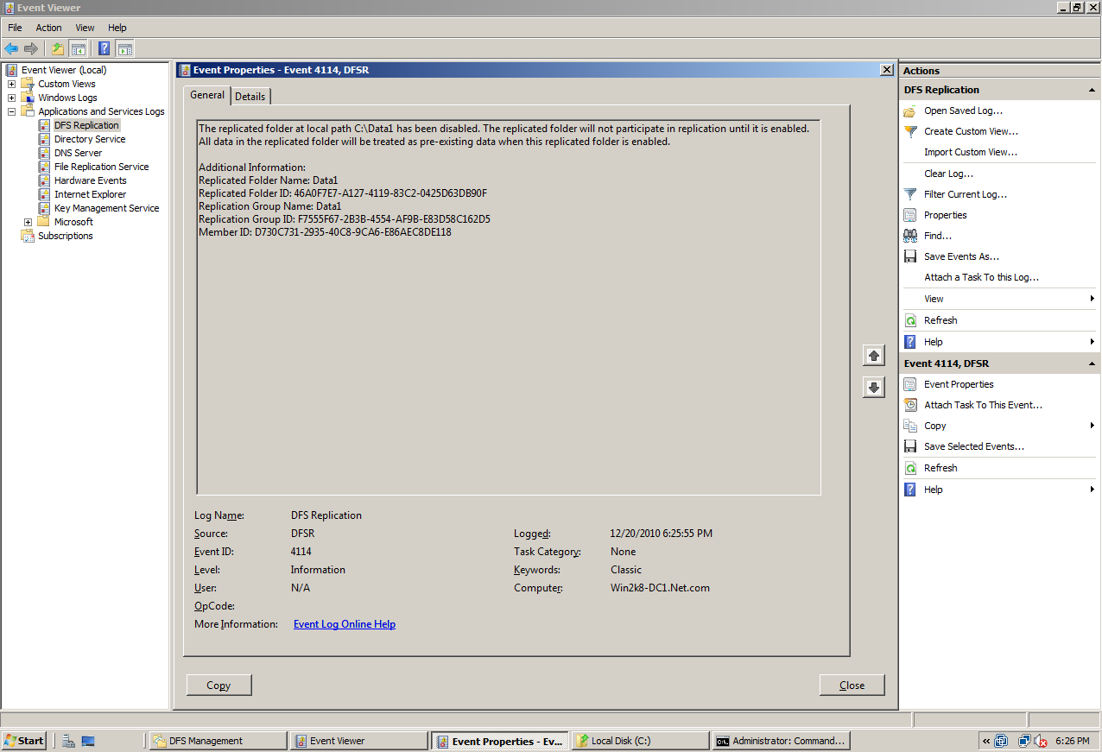Viewport: 1102px width, 752px height.
Task: Click the Close button
Action: click(852, 685)
